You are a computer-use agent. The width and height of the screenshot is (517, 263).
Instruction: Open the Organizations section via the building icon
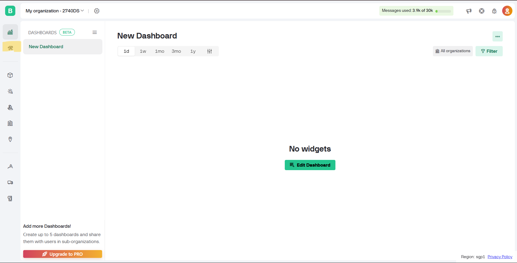pyautogui.click(x=10, y=123)
